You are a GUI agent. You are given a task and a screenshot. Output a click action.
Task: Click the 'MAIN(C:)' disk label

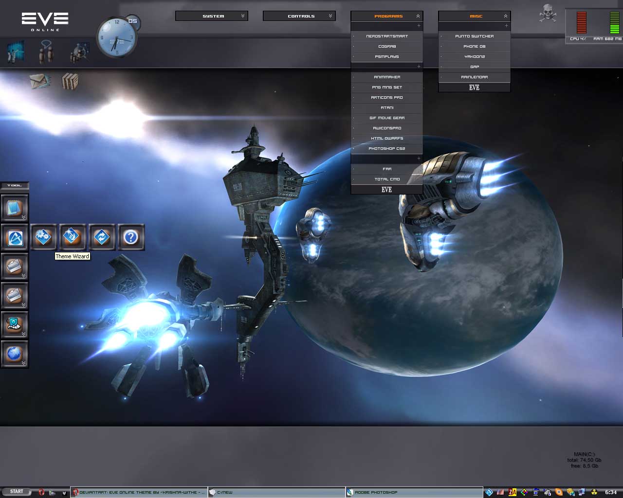click(x=584, y=454)
